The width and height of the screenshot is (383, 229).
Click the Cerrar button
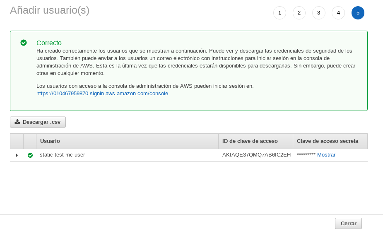point(348,223)
